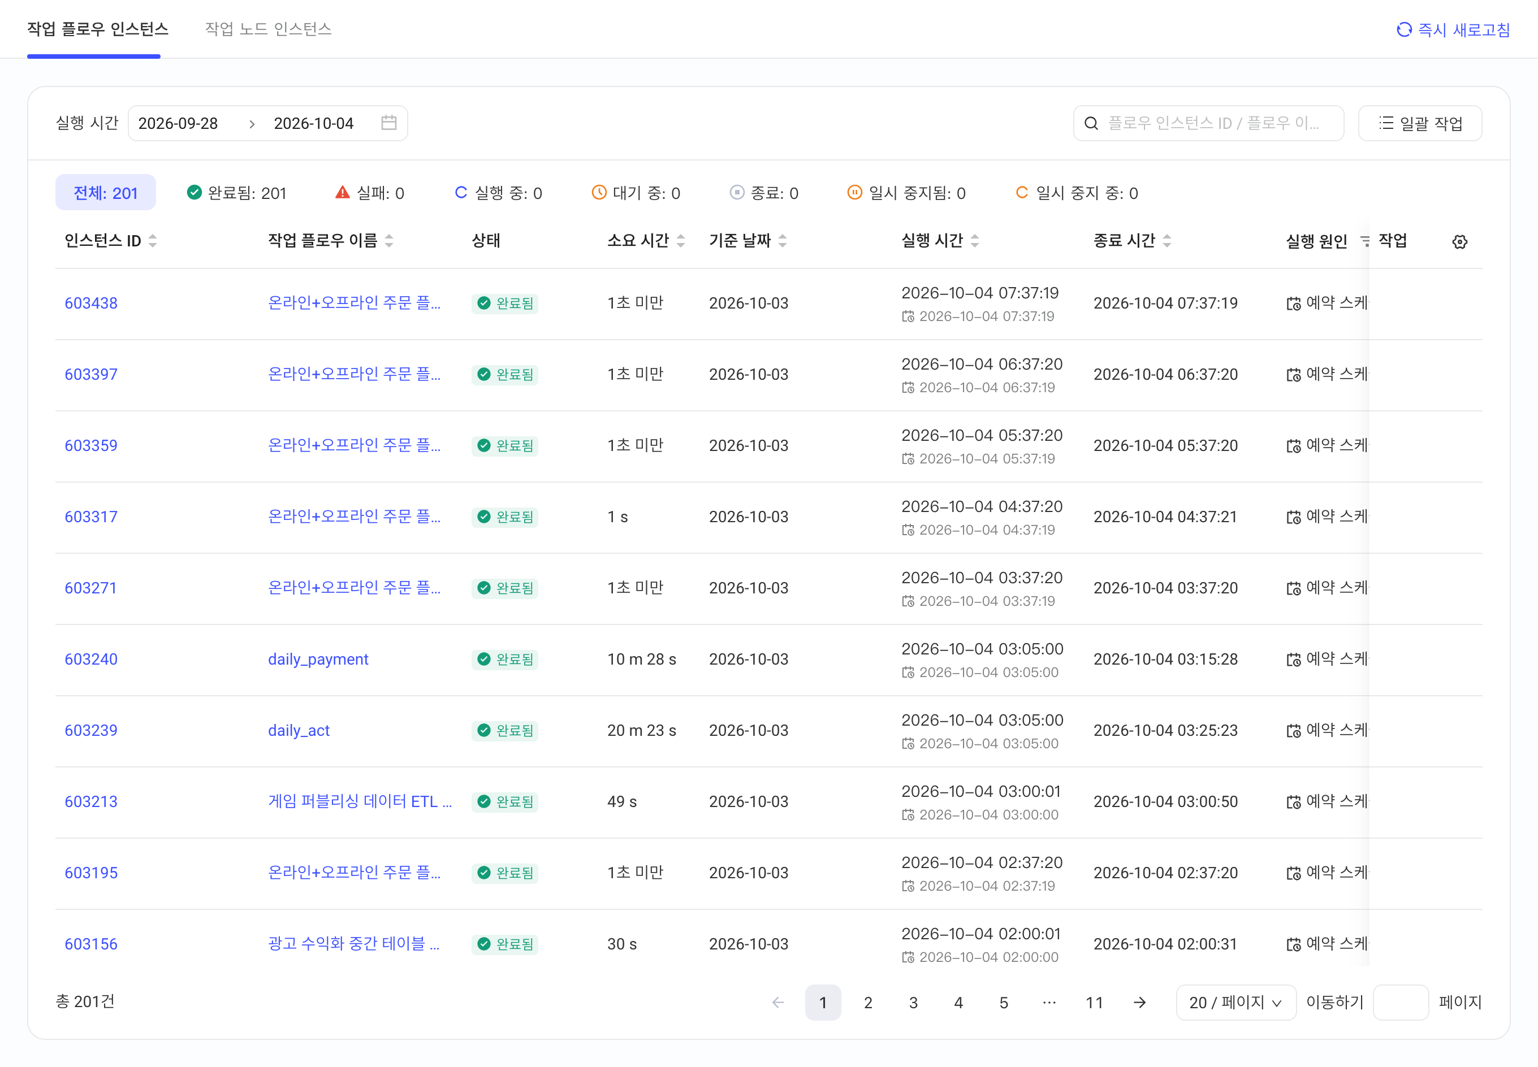
Task: Click the search magnifier icon
Action: [x=1091, y=123]
